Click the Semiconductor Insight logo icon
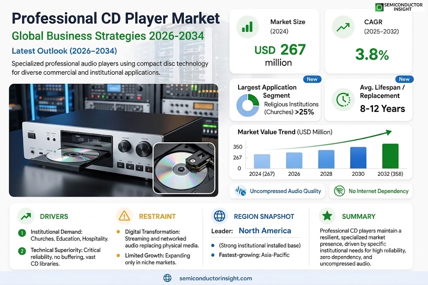428x285 pixels. (x=379, y=7)
